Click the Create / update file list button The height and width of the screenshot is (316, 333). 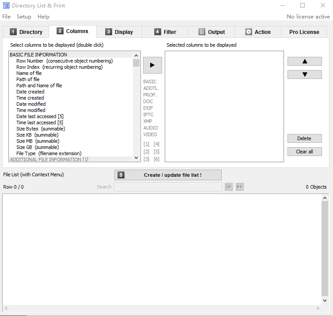coord(168,175)
